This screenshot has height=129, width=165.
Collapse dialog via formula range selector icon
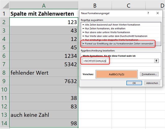point(156,61)
